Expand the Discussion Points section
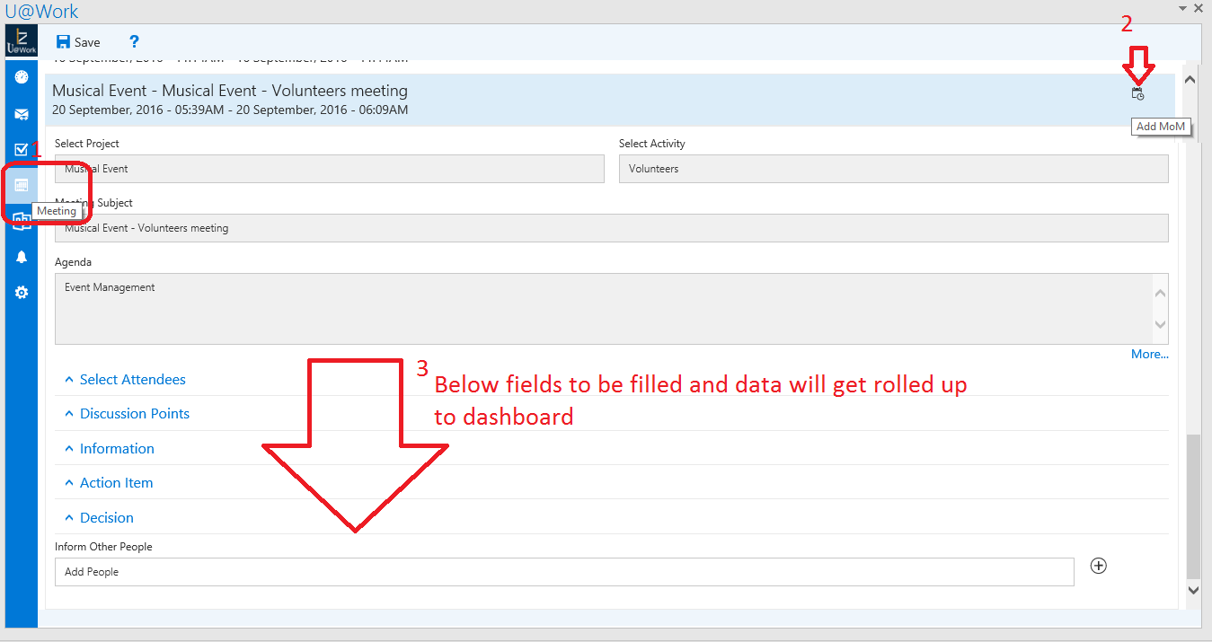Screen dimensions: 1212x642 (134, 414)
